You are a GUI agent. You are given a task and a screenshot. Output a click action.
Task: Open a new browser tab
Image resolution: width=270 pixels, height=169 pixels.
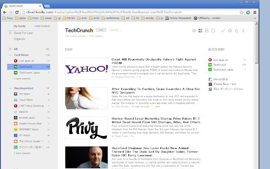point(47,6)
